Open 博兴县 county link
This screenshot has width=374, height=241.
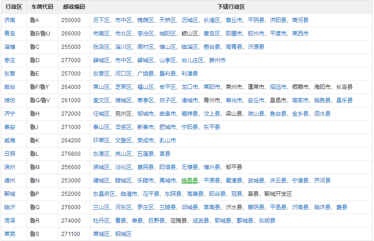pyautogui.click(x=212, y=167)
